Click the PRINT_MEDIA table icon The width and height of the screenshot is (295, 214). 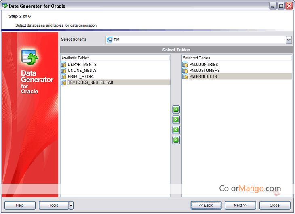63,76
